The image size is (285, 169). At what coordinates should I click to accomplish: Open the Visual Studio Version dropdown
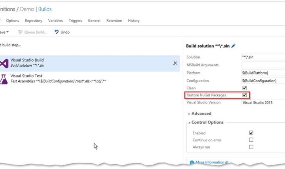tap(263, 102)
